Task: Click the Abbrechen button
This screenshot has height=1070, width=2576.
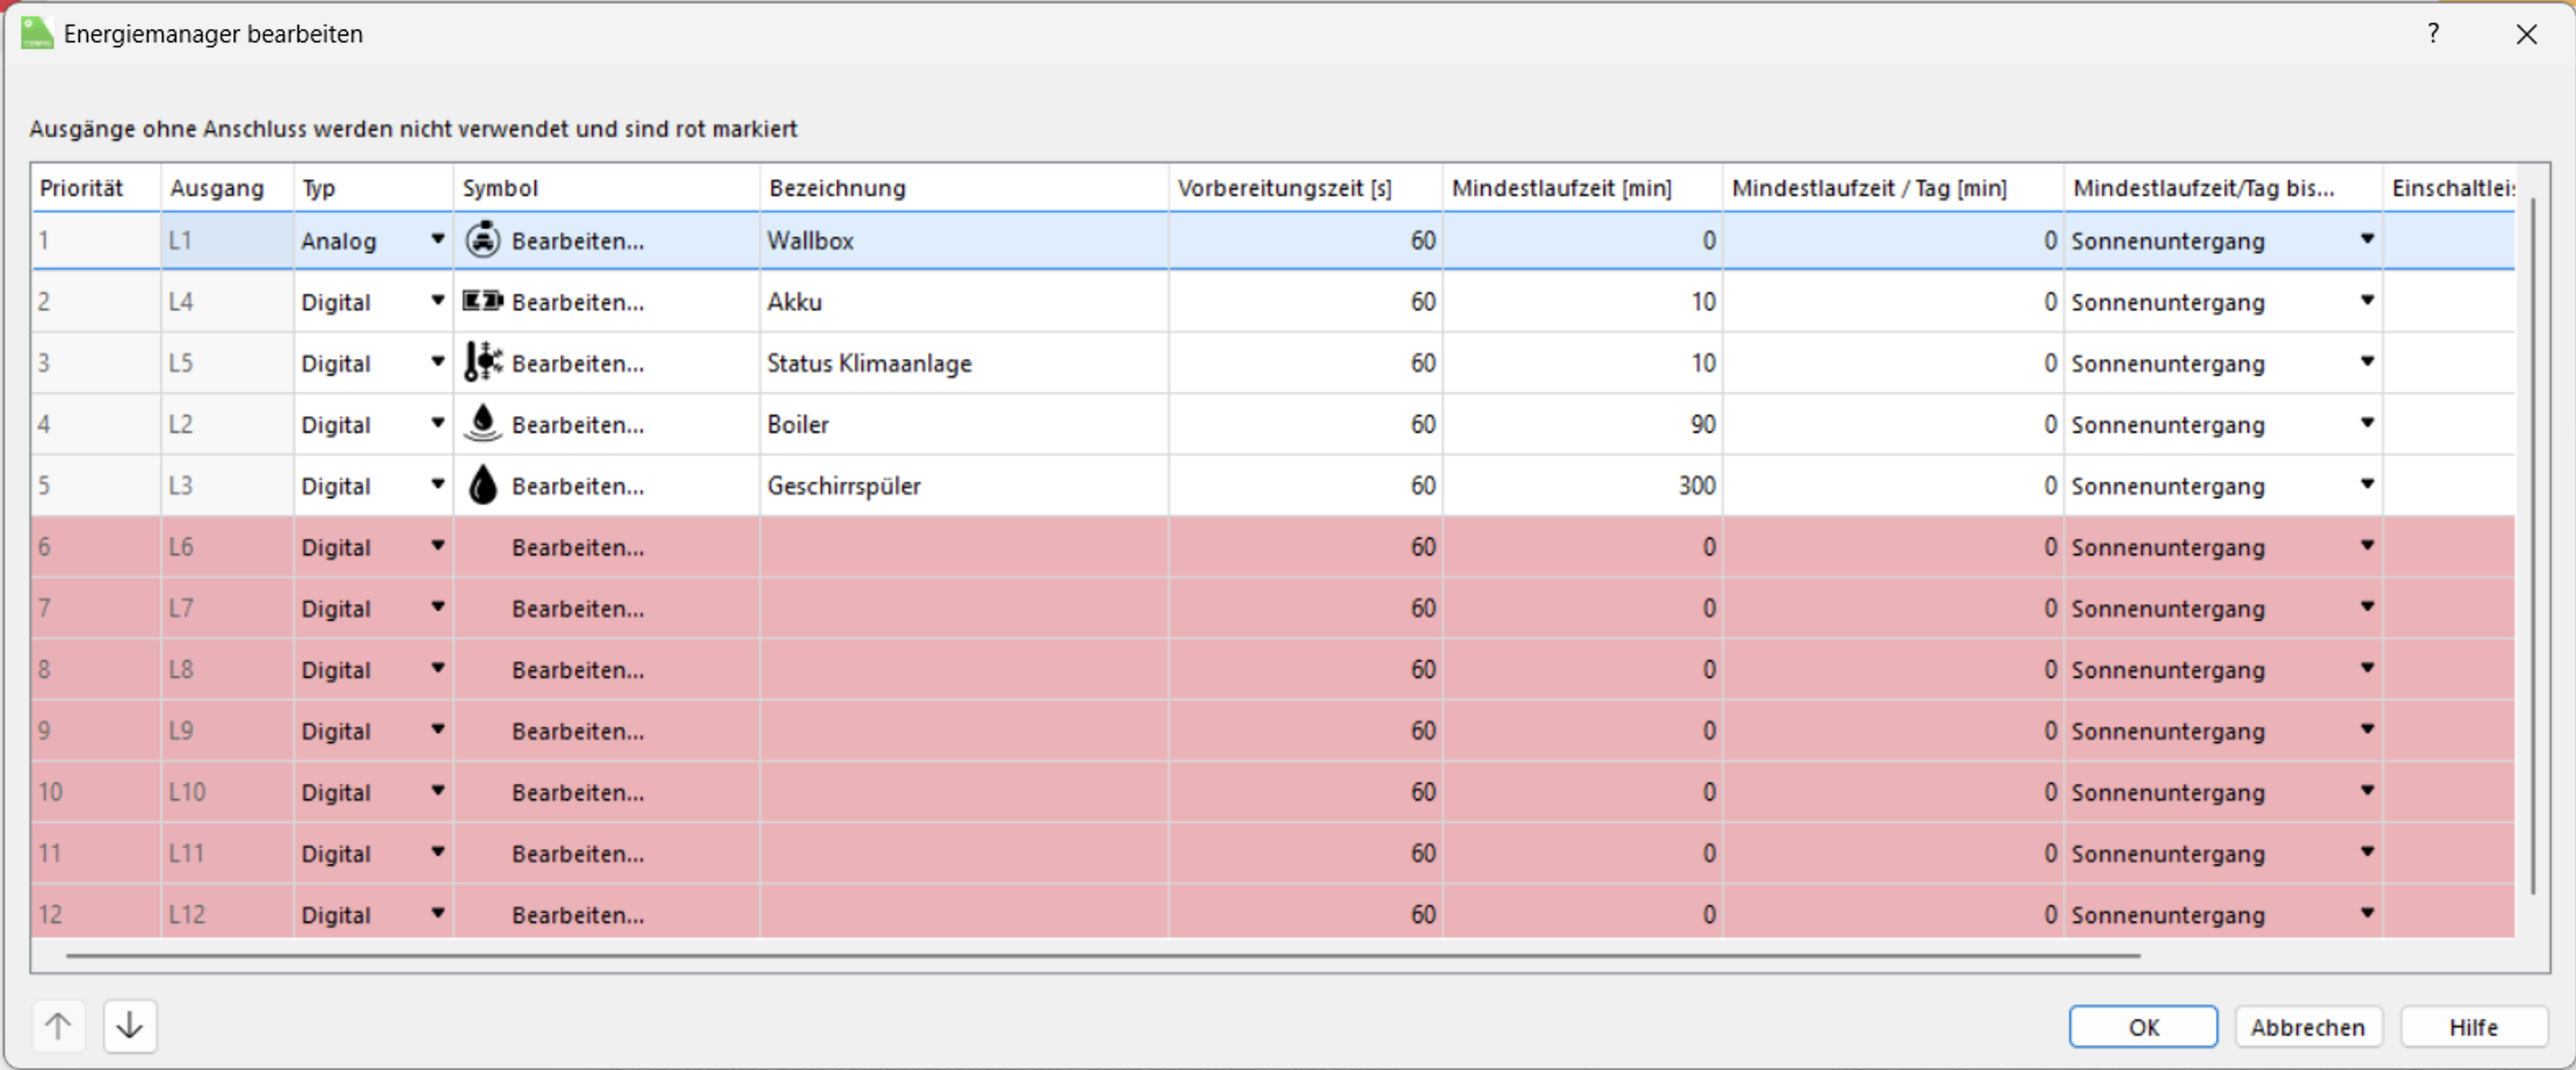Action: (2307, 1027)
